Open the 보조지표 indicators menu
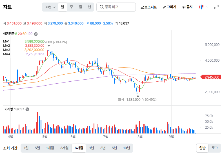Viewport: 224px width, 154px height. (x=149, y=7)
